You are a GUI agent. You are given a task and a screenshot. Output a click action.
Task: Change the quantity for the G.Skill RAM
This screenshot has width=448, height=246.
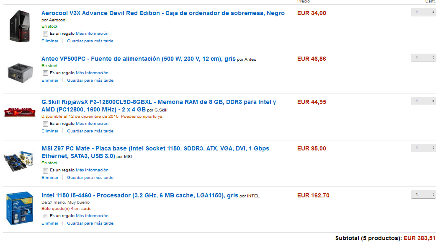423,101
